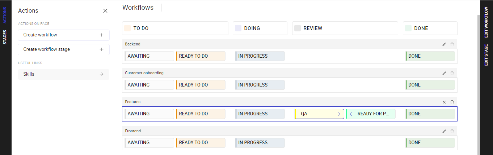Click Create workflow button
493x155 pixels.
point(63,35)
